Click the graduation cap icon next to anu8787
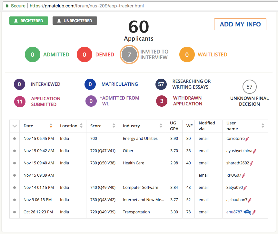 pos(247,212)
